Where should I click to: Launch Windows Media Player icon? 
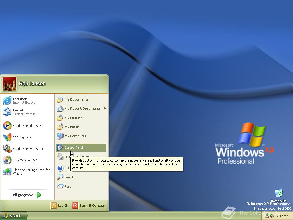[7, 126]
